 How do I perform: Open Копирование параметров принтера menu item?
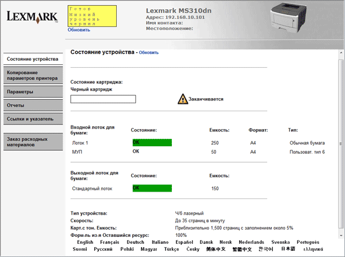33,75
